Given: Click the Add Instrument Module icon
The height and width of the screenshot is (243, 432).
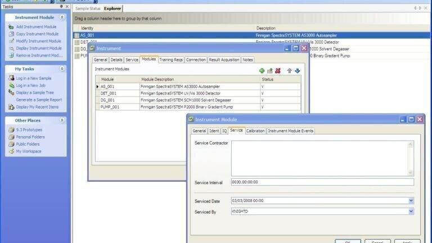Looking at the screenshot, I should (11, 27).
